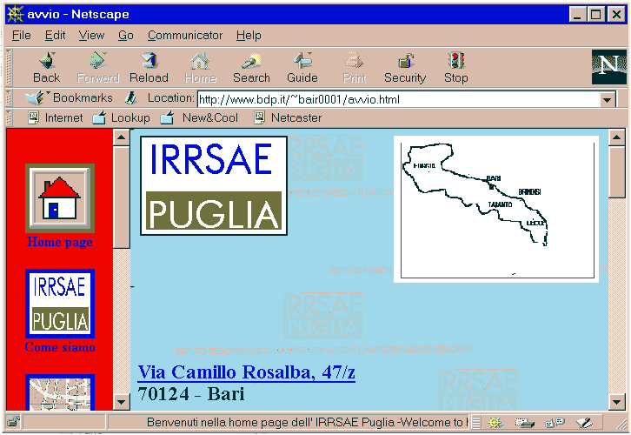Open Search from the toolbar
631x435 pixels.
pos(251,68)
